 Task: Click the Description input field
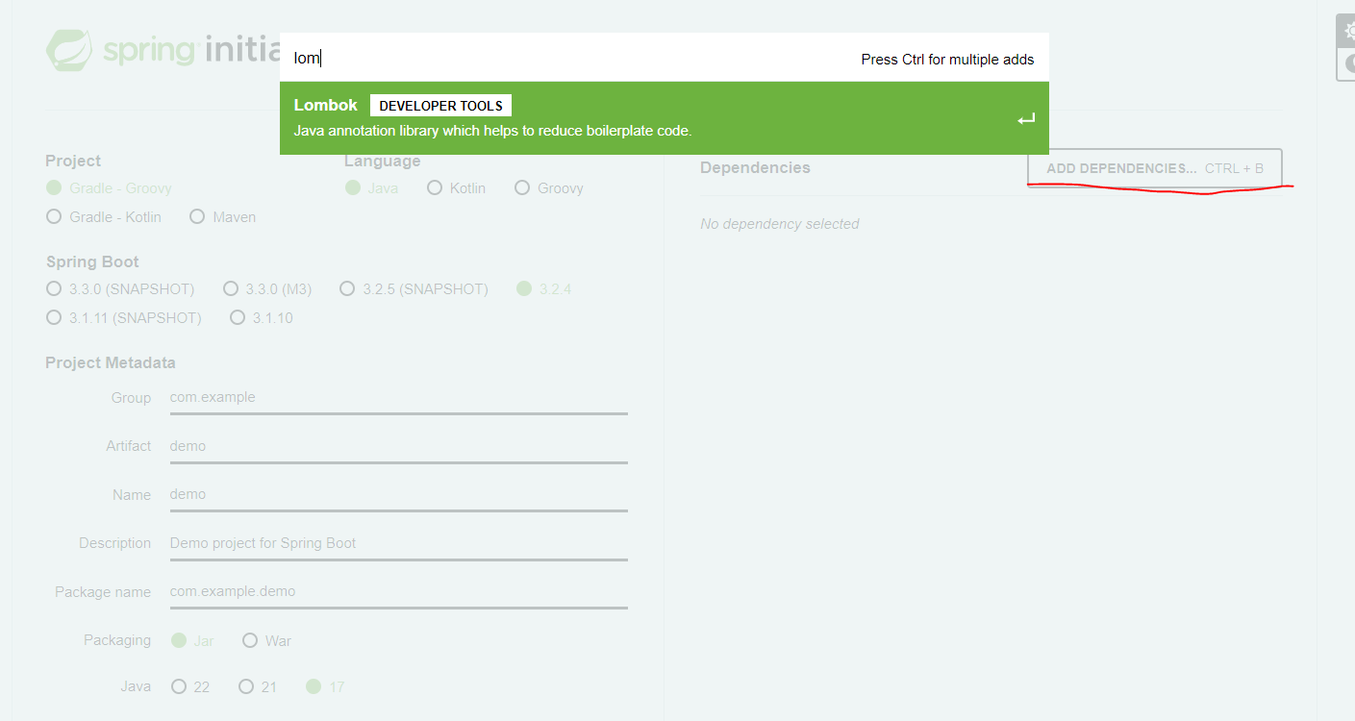pos(398,543)
